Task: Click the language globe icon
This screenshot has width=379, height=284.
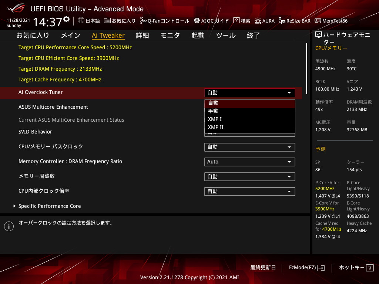Action: 81,21
